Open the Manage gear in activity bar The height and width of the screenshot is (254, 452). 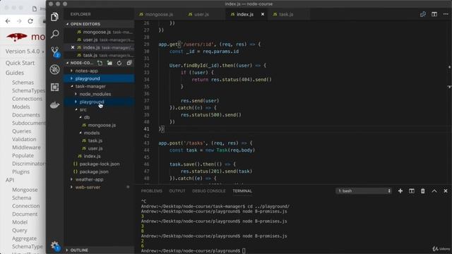click(x=55, y=246)
